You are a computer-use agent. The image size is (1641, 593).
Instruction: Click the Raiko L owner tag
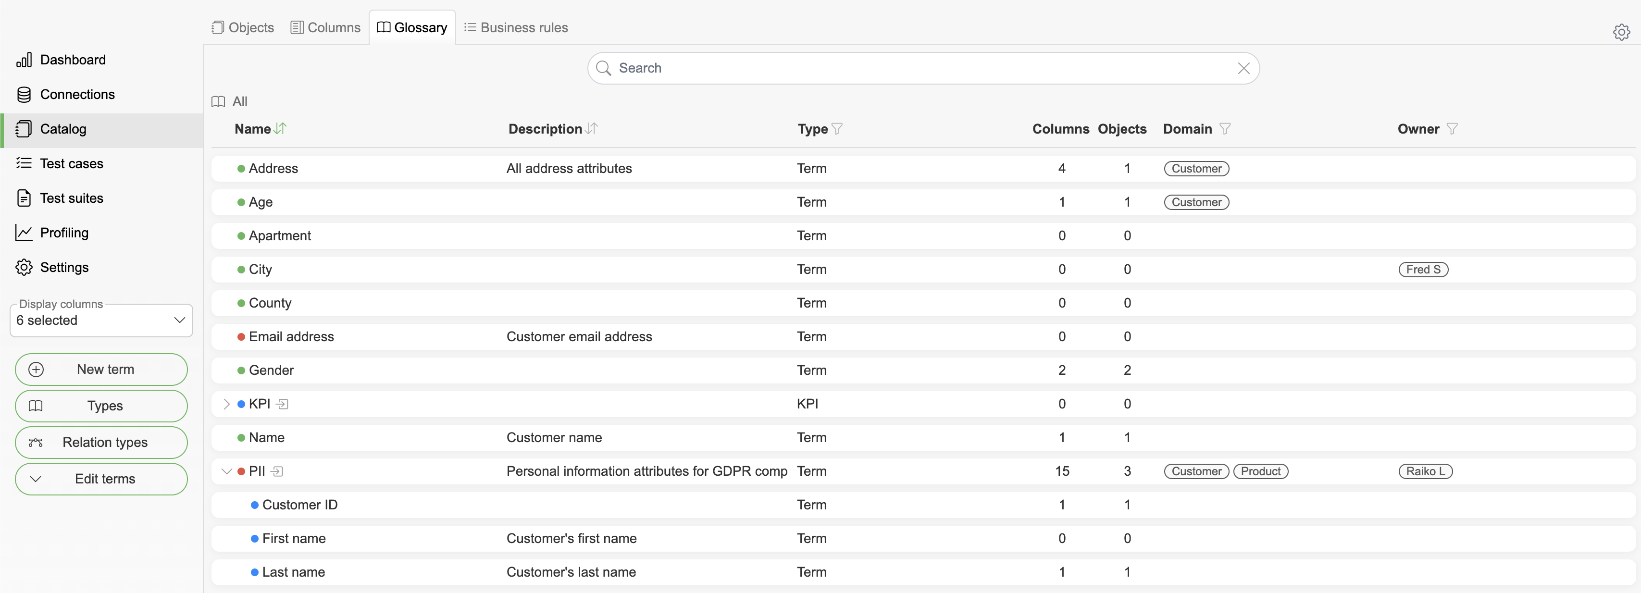click(1425, 471)
